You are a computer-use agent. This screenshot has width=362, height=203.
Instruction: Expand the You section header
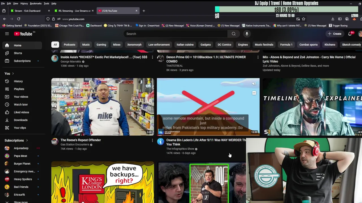10,74
